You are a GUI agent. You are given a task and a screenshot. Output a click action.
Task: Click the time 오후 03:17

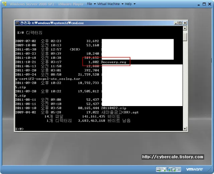coord(51,62)
